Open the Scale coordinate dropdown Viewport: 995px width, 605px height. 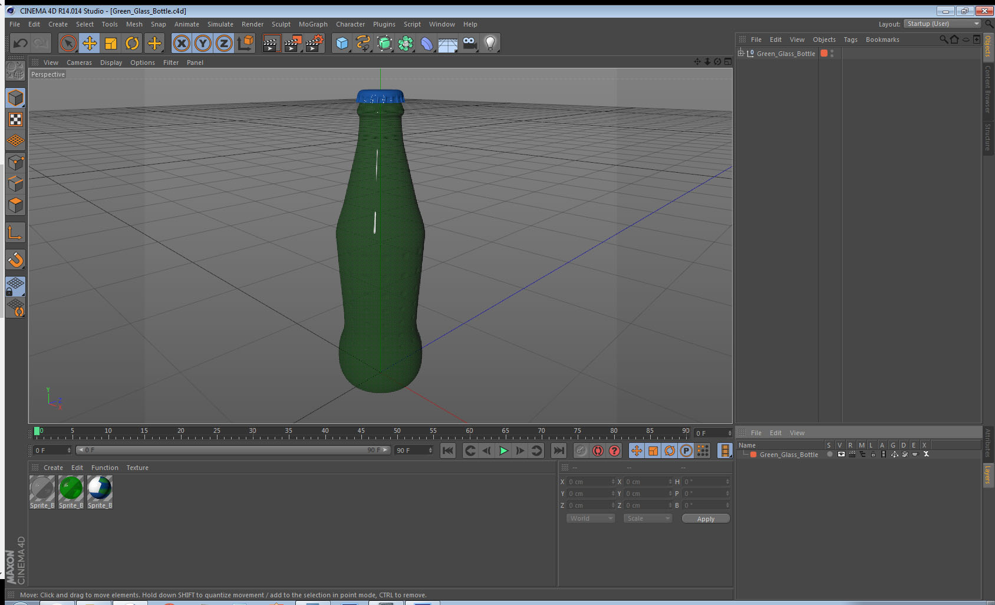pos(647,518)
